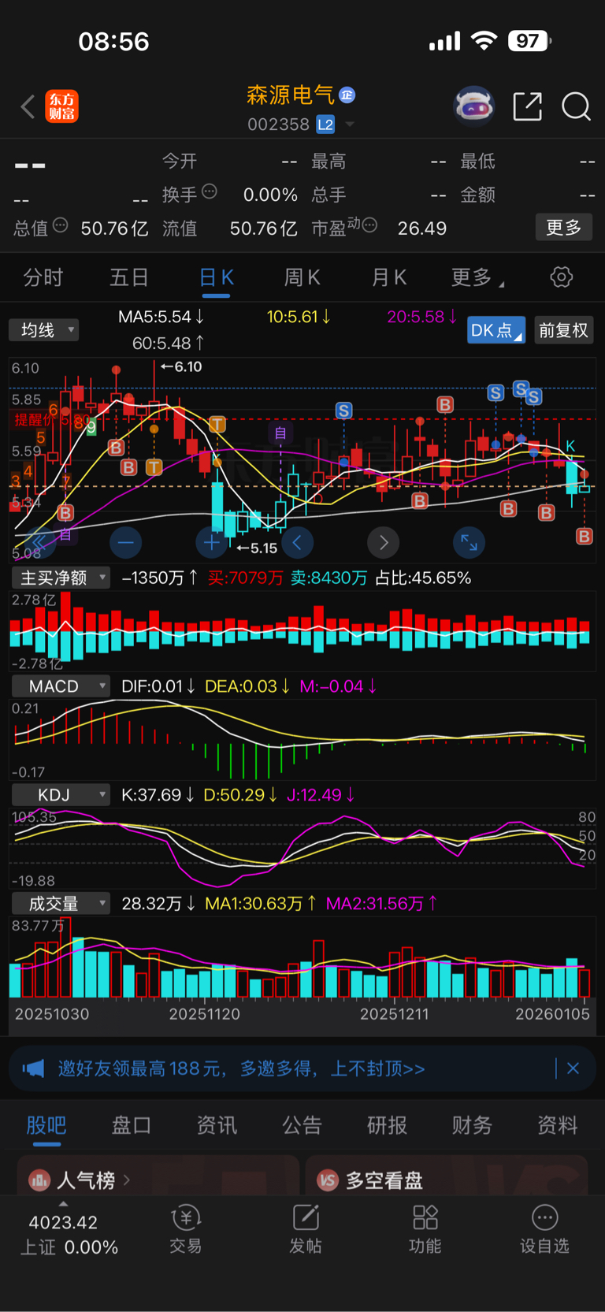Switch to the 财务 tab

[x=472, y=1125]
